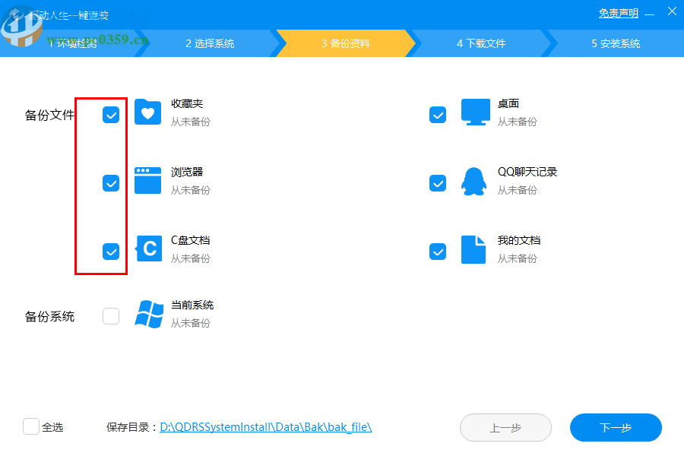The width and height of the screenshot is (684, 456).
Task: Click 从未备份 status under 桌面
Action: tap(518, 122)
